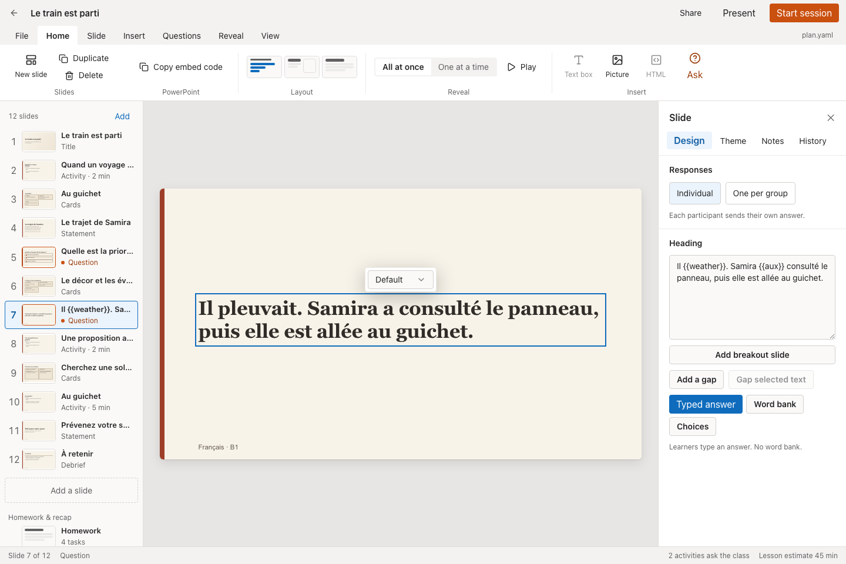The image size is (846, 564).
Task: Click the Add a gap button
Action: tap(696, 380)
